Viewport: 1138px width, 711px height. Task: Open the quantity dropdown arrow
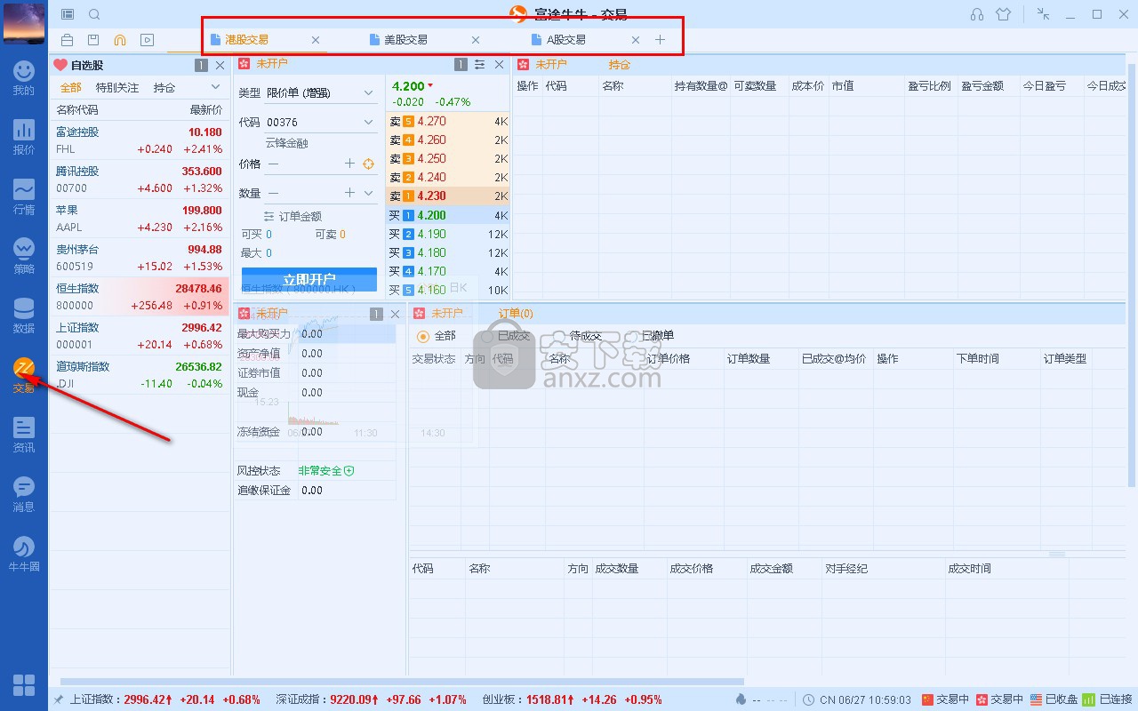pos(369,193)
